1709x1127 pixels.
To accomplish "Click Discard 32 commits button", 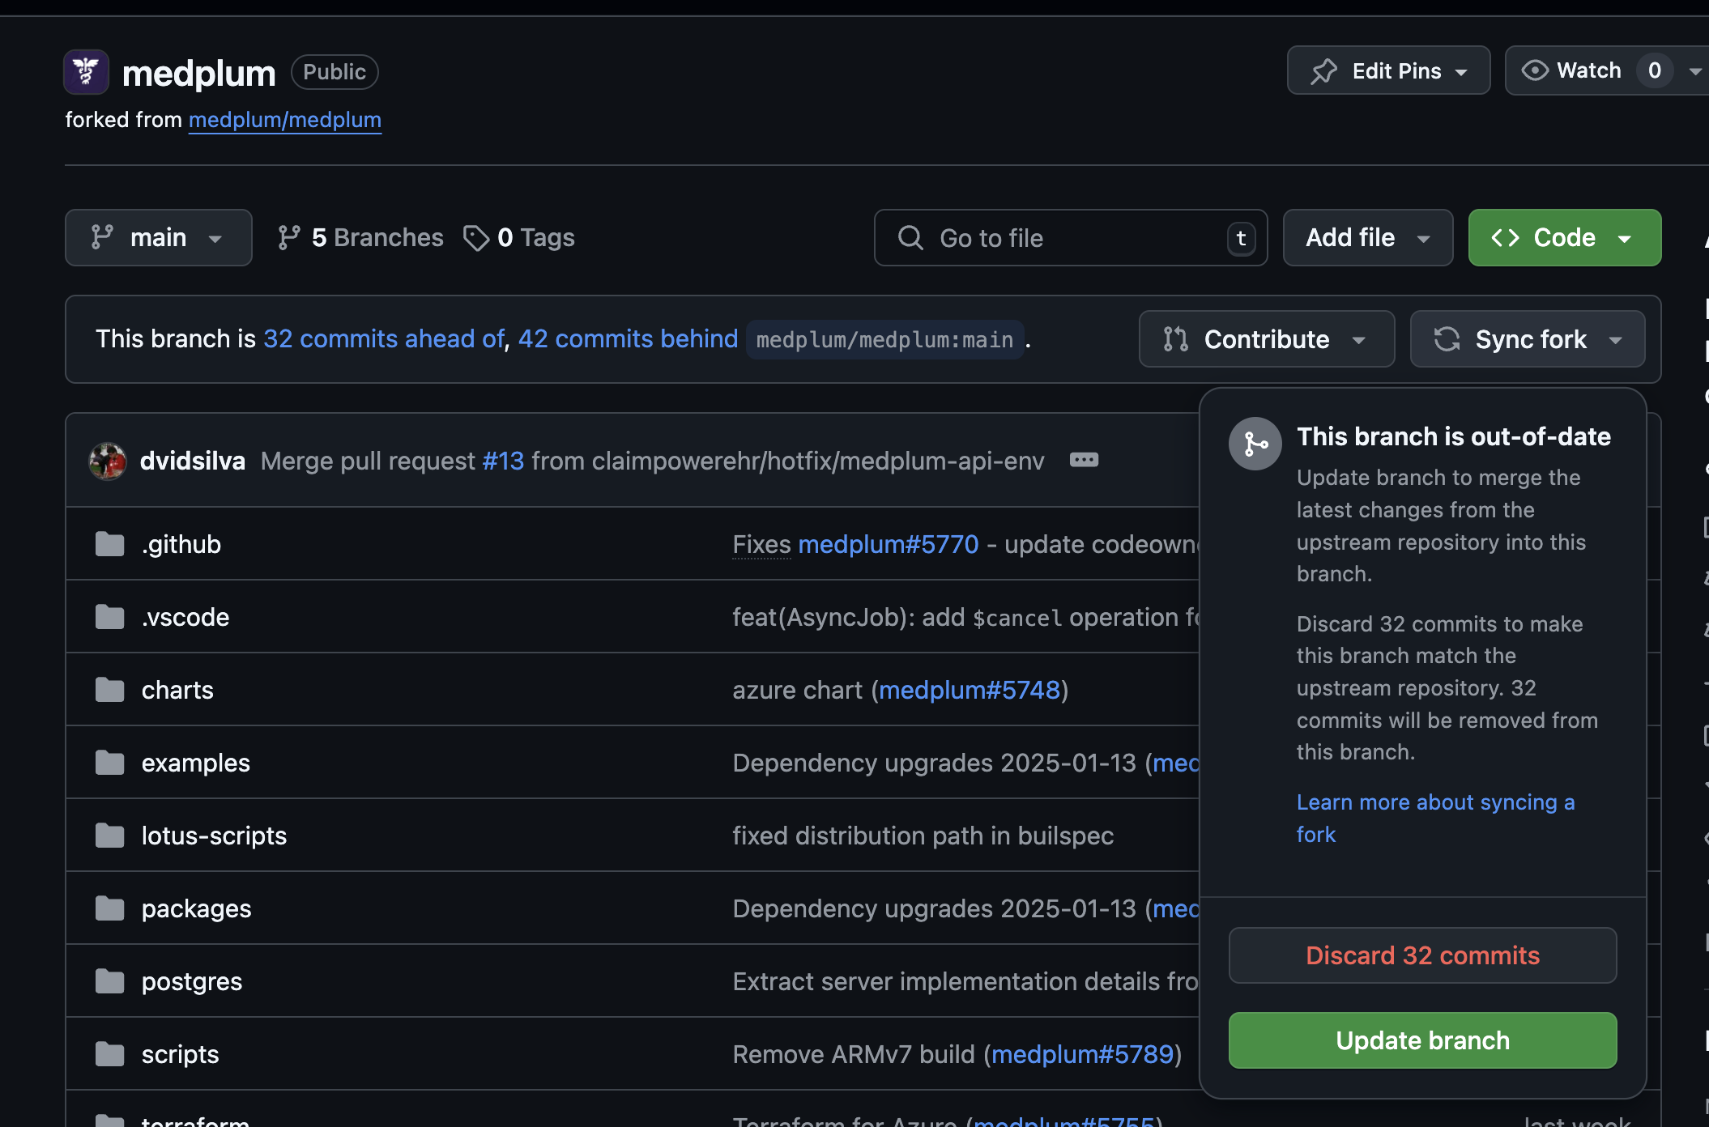I will [x=1422, y=955].
